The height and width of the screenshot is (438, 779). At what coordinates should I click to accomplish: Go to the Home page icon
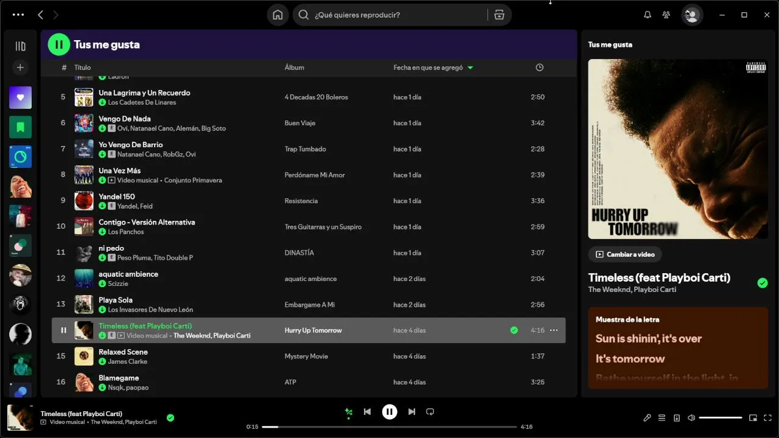(278, 15)
